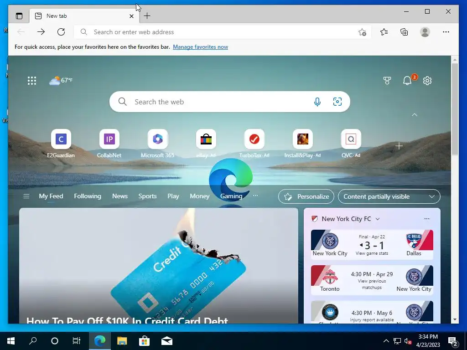Open Settings and more ellipsis menu
Image resolution: width=467 pixels, height=350 pixels.
tap(446, 32)
